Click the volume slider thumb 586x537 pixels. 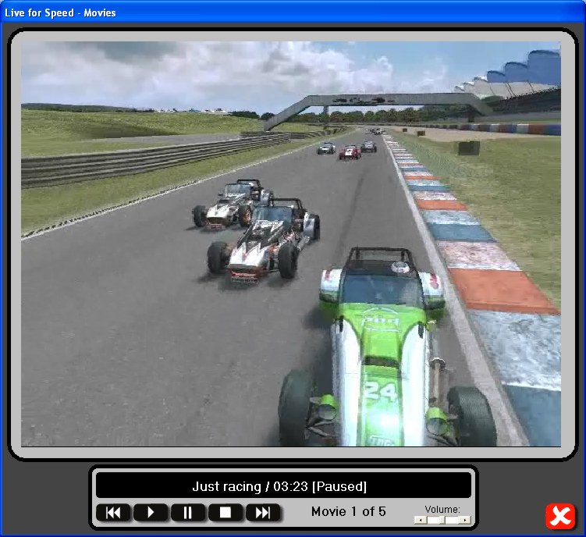coord(442,520)
